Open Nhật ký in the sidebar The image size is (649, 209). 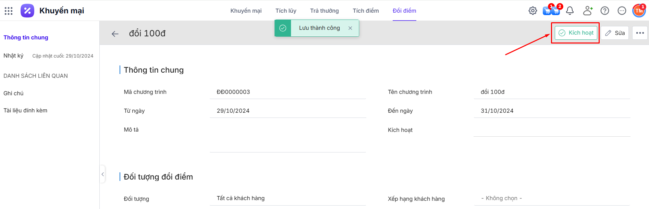13,56
